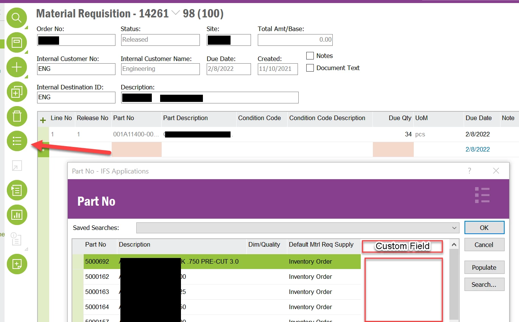Click the Save icon on the sidebar
The height and width of the screenshot is (322, 519).
17,42
